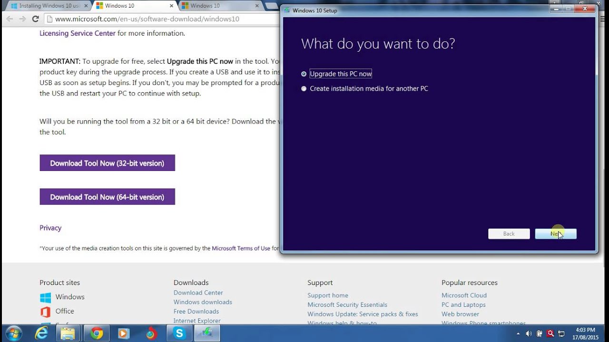The width and height of the screenshot is (609, 342).
Task: Click the Windows logo on the Installing tab
Action: [14, 6]
